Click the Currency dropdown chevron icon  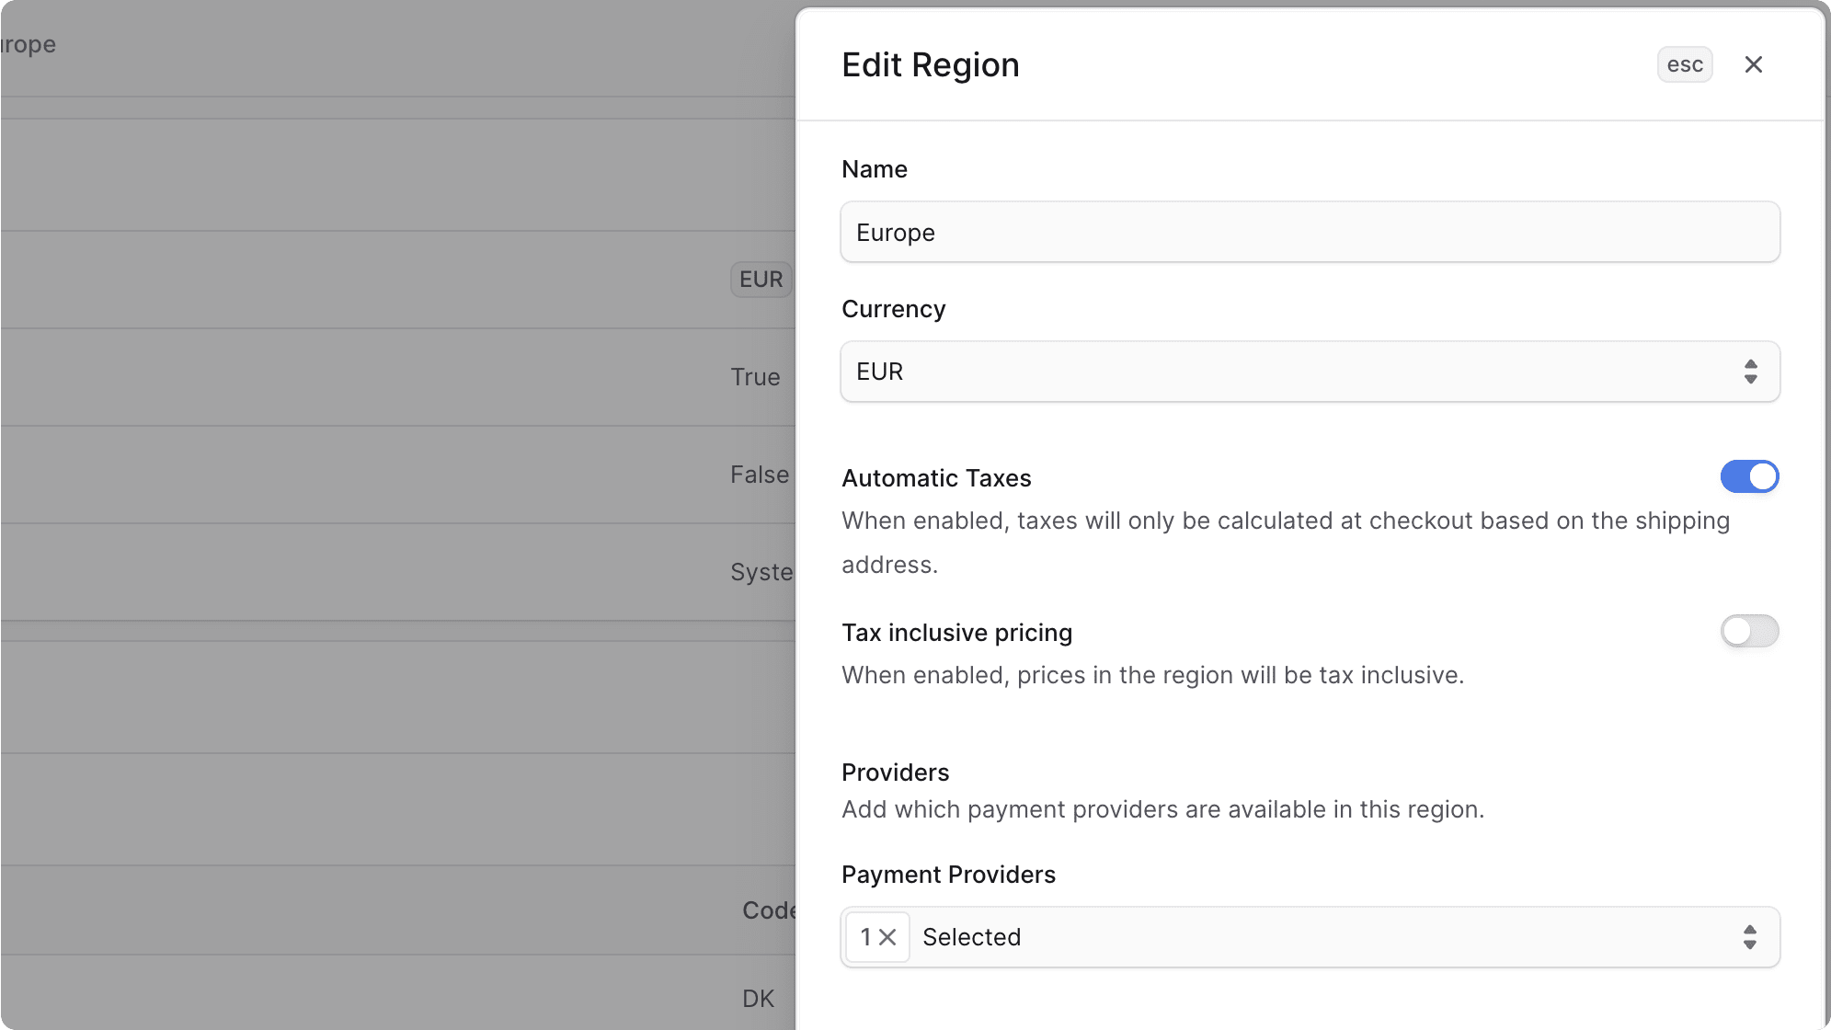[x=1750, y=371]
